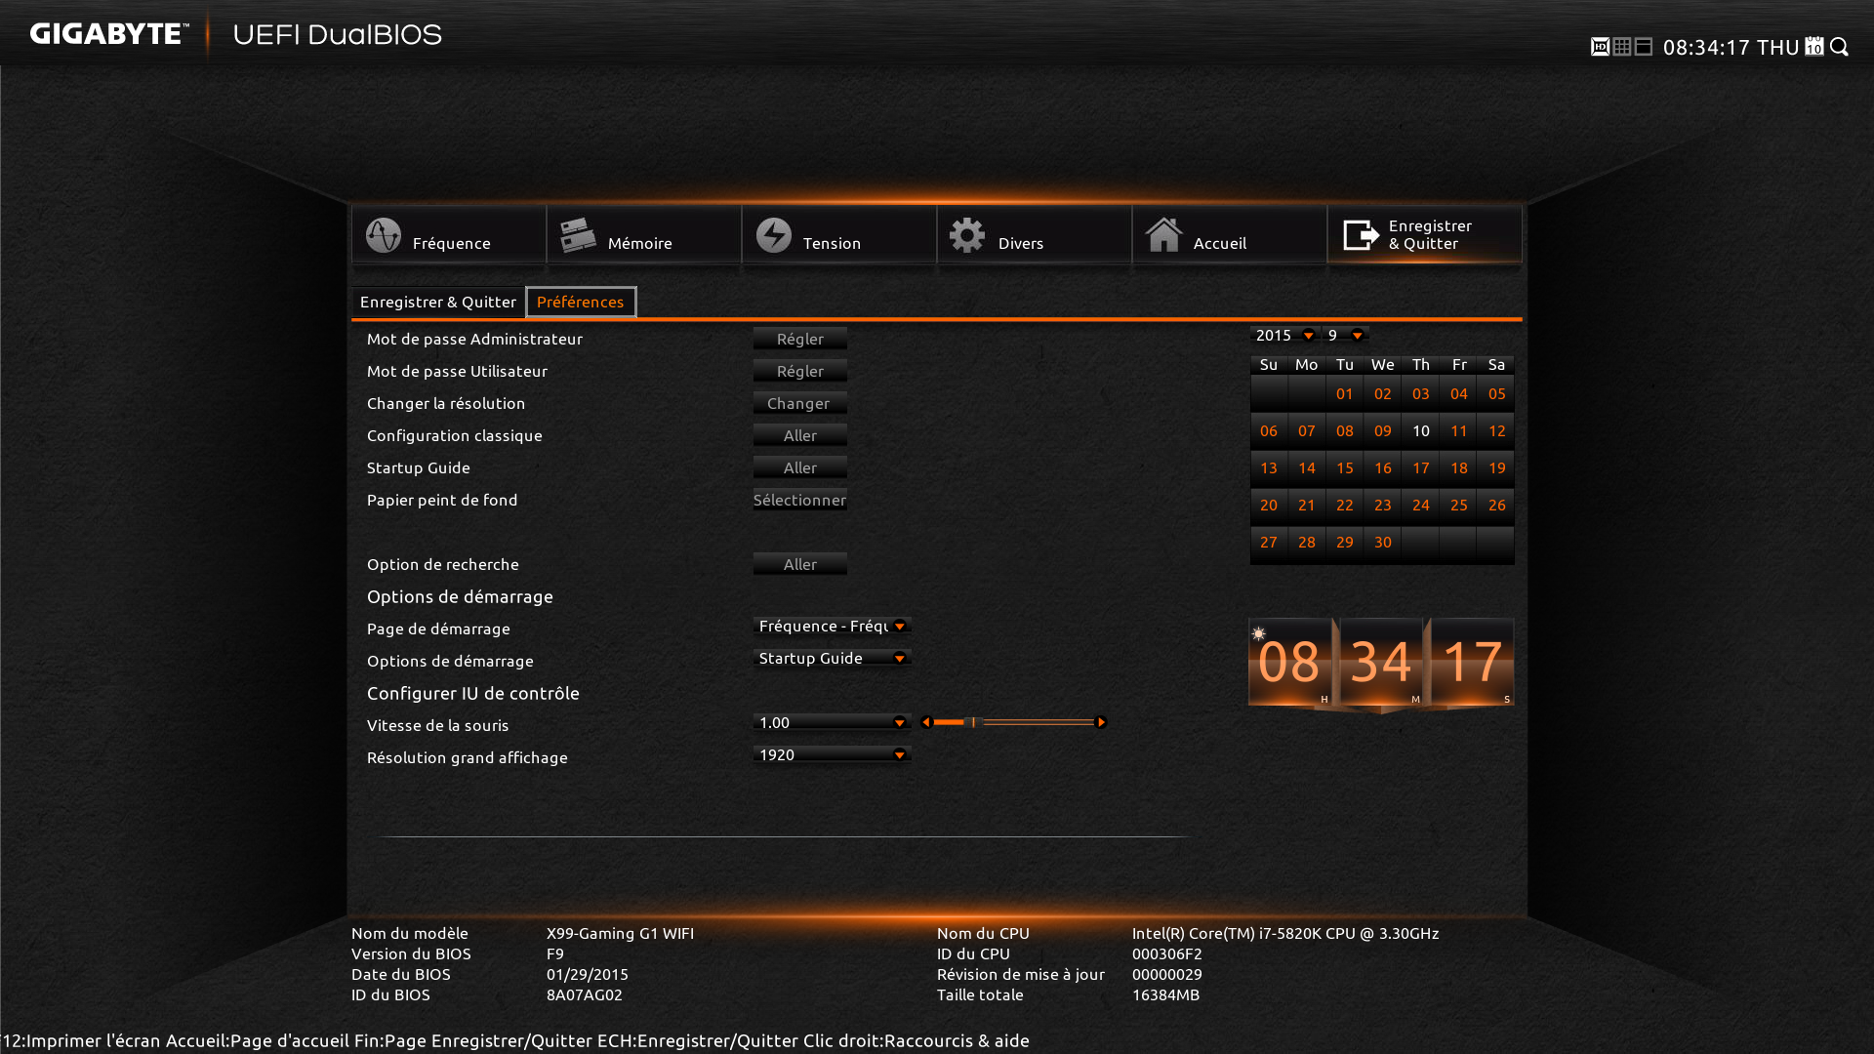This screenshot has width=1874, height=1054.
Task: Click the grid view mode icon
Action: (x=1622, y=47)
